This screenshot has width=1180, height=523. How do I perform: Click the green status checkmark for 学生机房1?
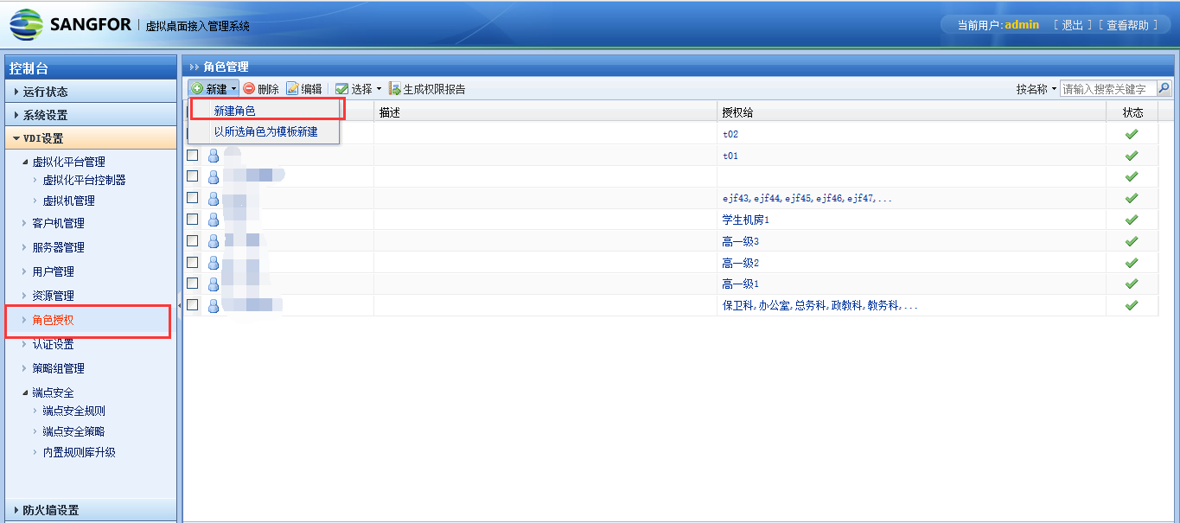(1131, 220)
